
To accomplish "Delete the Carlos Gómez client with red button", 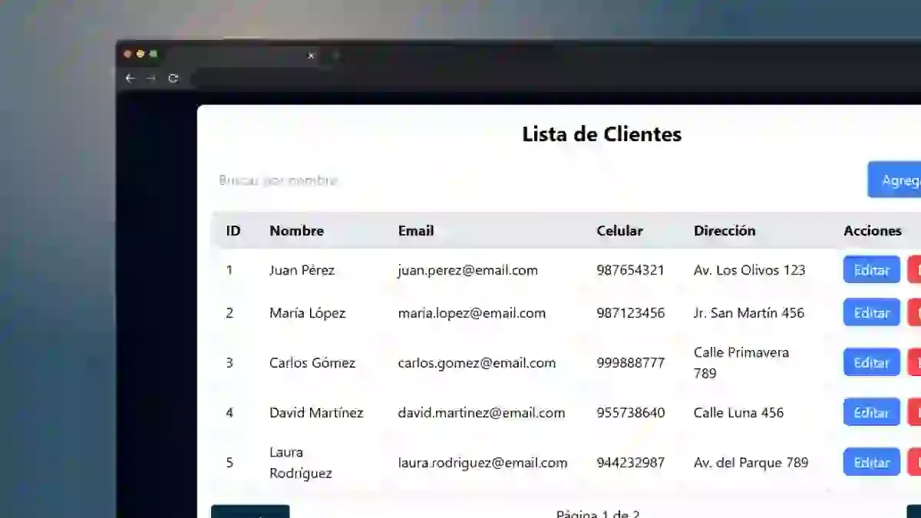I will point(914,362).
